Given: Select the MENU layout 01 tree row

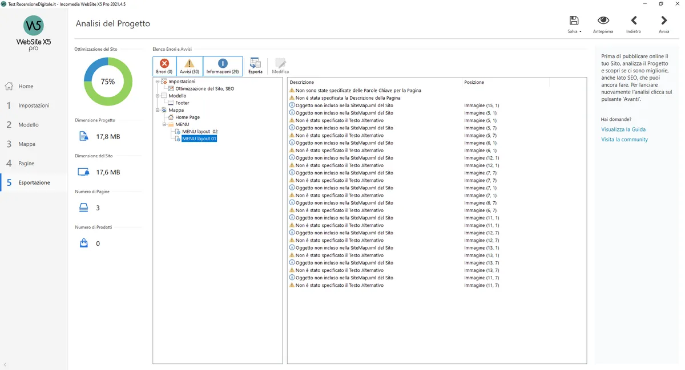Looking at the screenshot, I should (199, 139).
